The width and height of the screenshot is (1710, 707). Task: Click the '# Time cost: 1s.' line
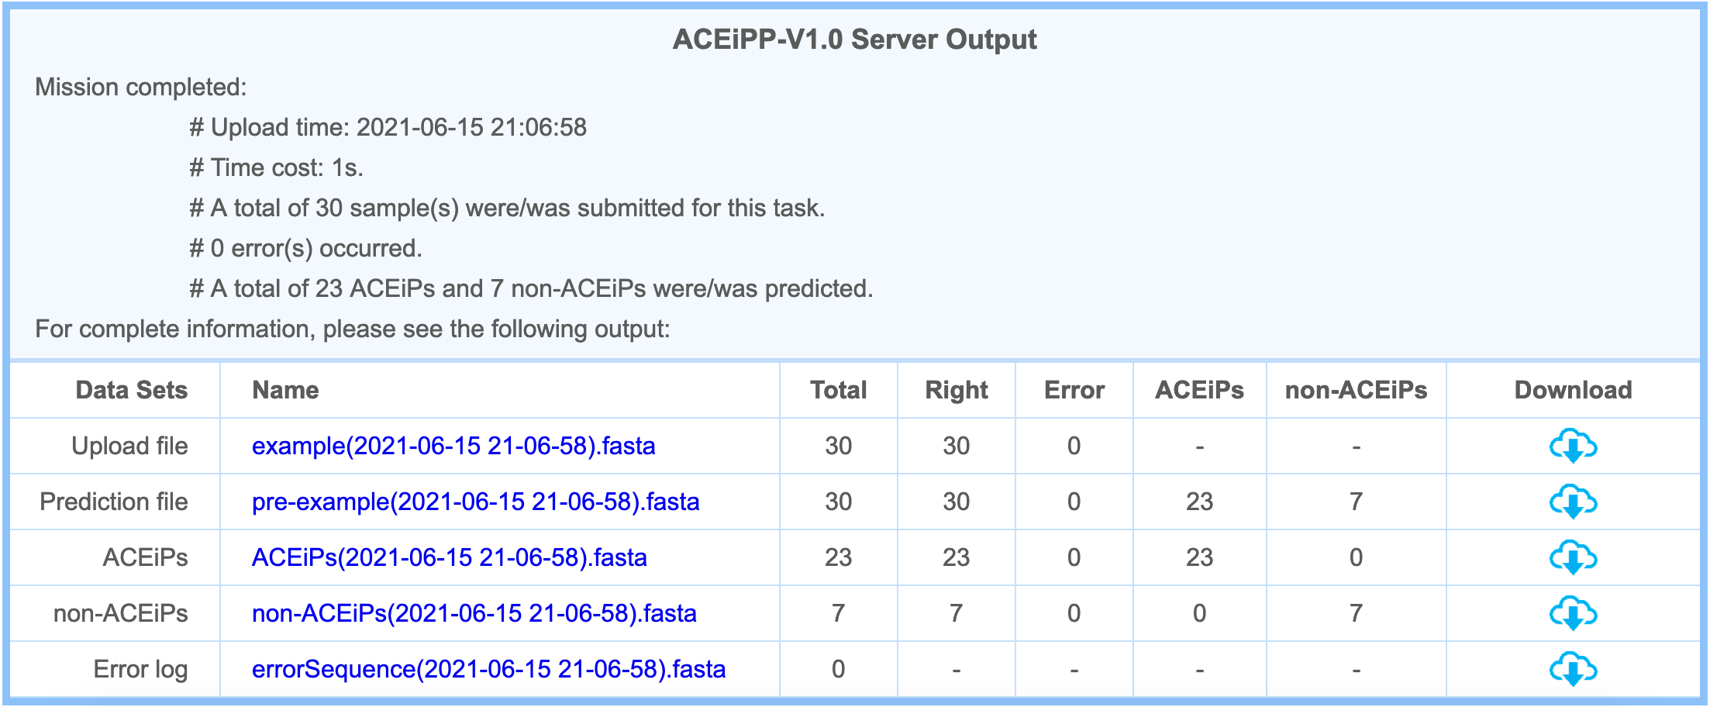point(277,167)
